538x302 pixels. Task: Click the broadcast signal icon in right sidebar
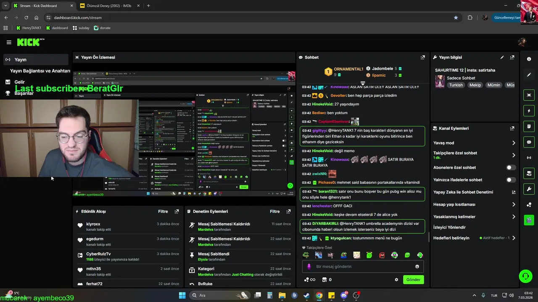(x=529, y=158)
